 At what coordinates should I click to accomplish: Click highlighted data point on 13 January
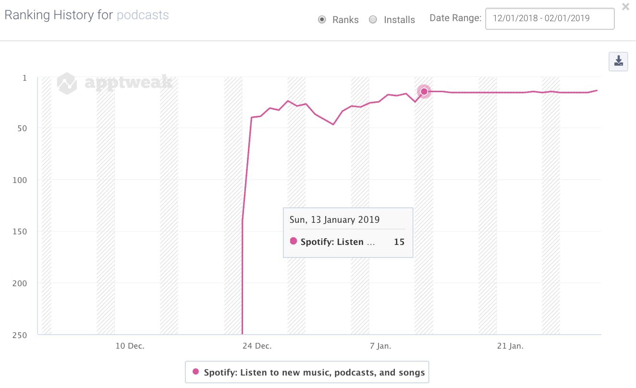coord(424,91)
